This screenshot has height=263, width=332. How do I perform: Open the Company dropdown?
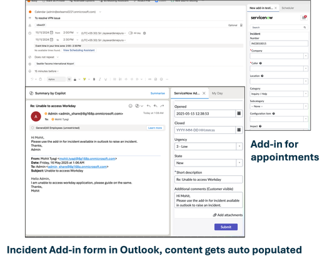[306, 56]
